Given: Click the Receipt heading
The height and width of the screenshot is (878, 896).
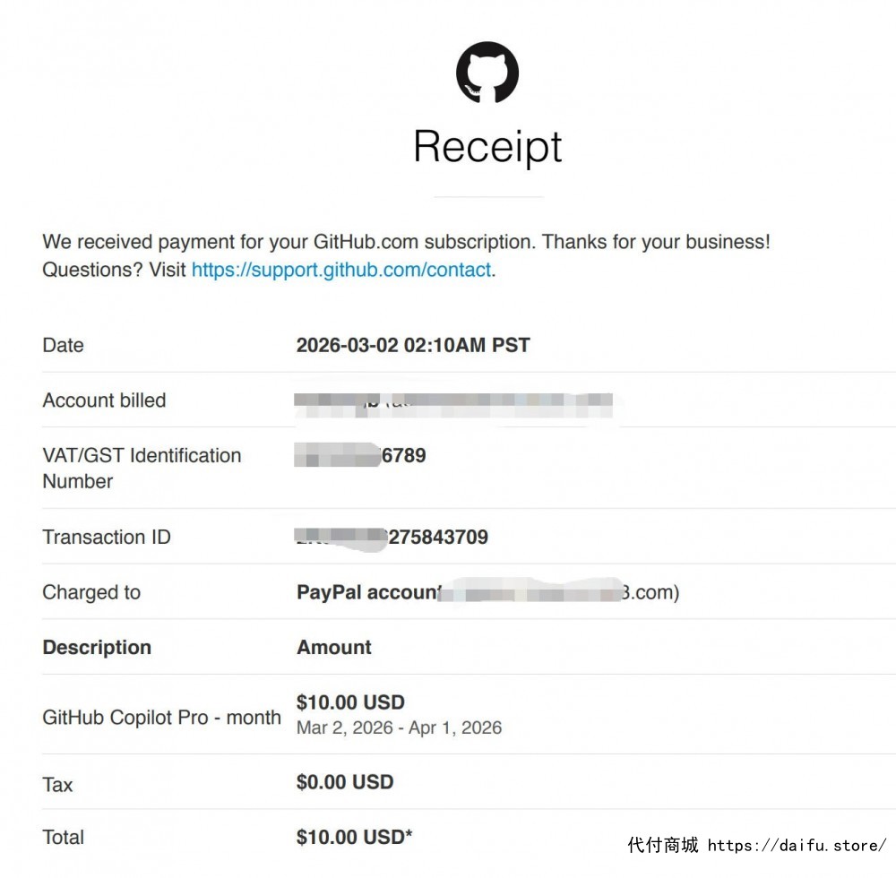Looking at the screenshot, I should tap(487, 147).
